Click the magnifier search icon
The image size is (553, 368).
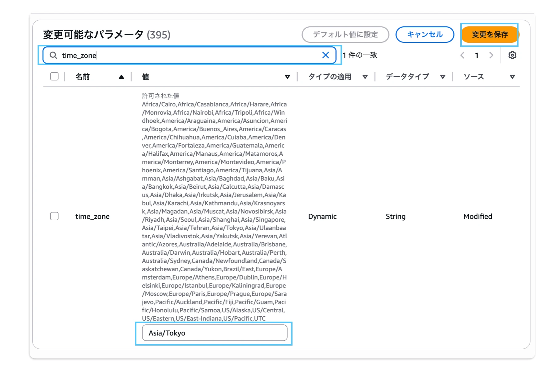click(x=54, y=55)
